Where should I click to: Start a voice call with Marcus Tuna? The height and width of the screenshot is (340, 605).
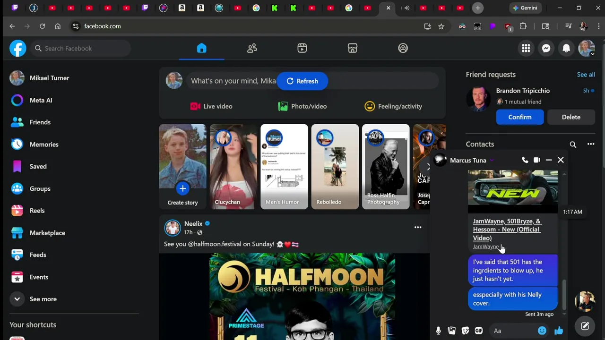[525, 160]
